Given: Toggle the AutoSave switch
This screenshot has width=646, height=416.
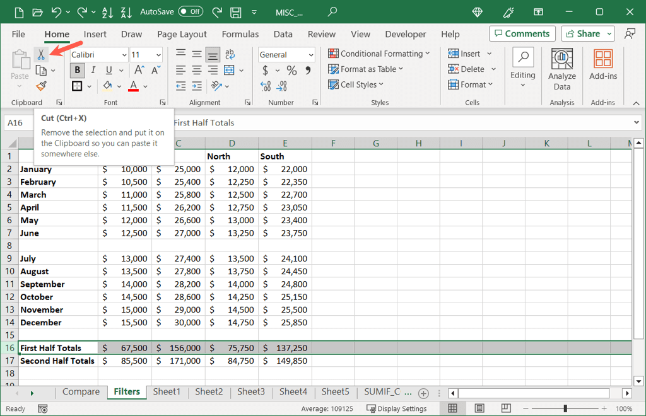Looking at the screenshot, I should tap(190, 11).
